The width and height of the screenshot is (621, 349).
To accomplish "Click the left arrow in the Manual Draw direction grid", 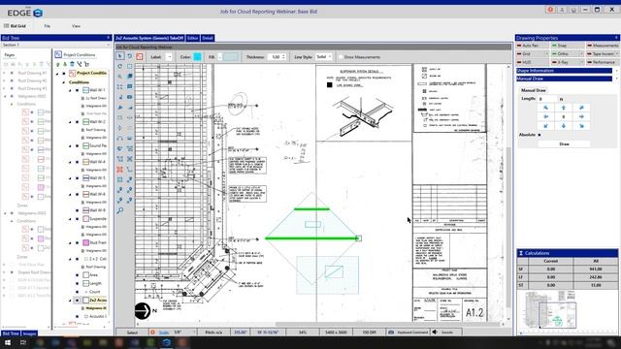I will click(545, 116).
